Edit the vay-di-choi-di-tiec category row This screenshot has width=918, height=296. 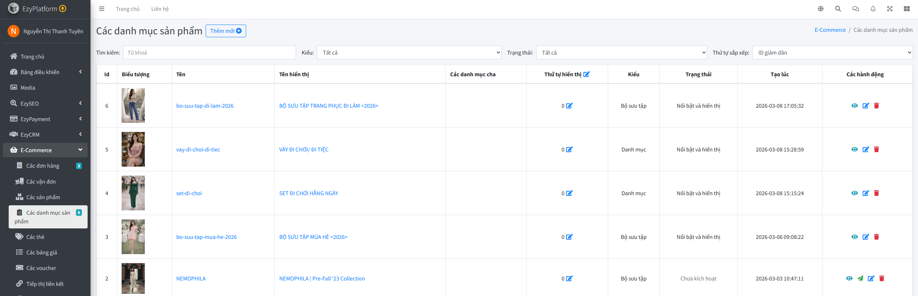866,149
